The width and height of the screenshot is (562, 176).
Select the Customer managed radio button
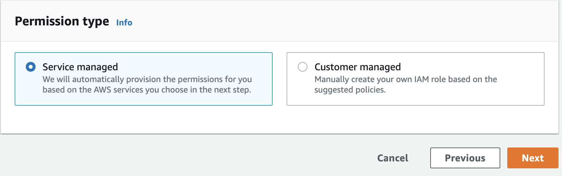click(303, 67)
